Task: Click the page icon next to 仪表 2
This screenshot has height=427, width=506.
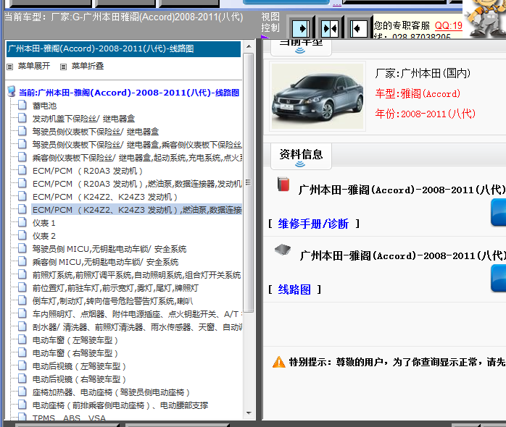Action: pyautogui.click(x=22, y=236)
